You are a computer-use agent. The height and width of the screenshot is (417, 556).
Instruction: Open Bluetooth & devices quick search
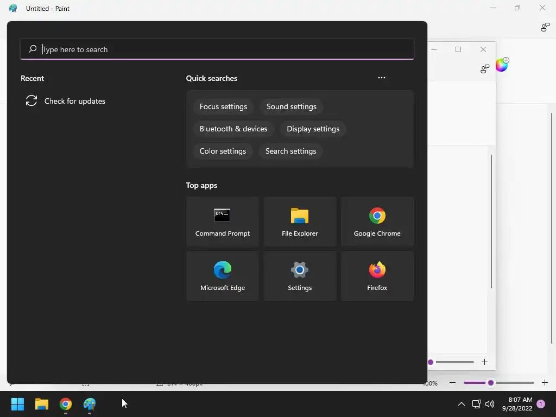point(233,129)
